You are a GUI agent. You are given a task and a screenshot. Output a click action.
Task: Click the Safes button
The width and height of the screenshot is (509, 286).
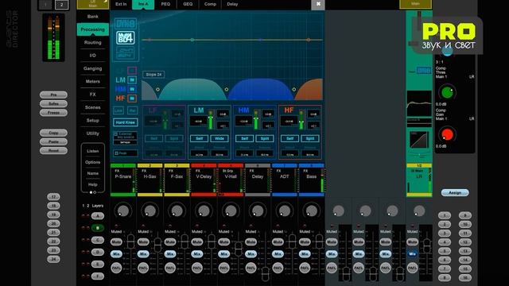(x=53, y=104)
